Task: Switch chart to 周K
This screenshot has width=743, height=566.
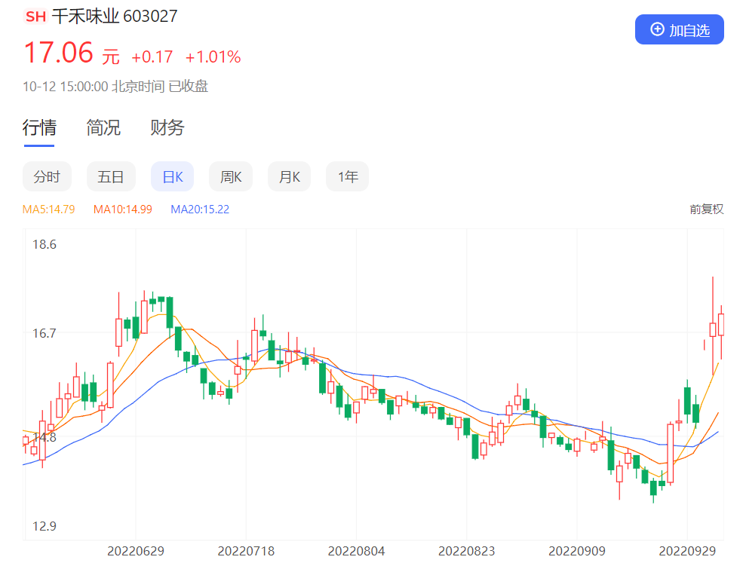Action: pos(231,176)
